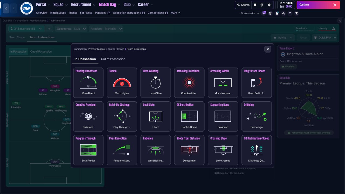Screen dimensions: 345x194
Task: Add a new tactic with plus button
Action: pyautogui.click(x=49, y=29)
